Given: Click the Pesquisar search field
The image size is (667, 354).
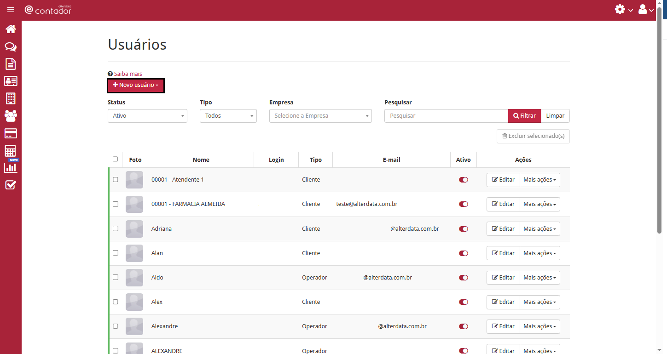Looking at the screenshot, I should point(446,116).
